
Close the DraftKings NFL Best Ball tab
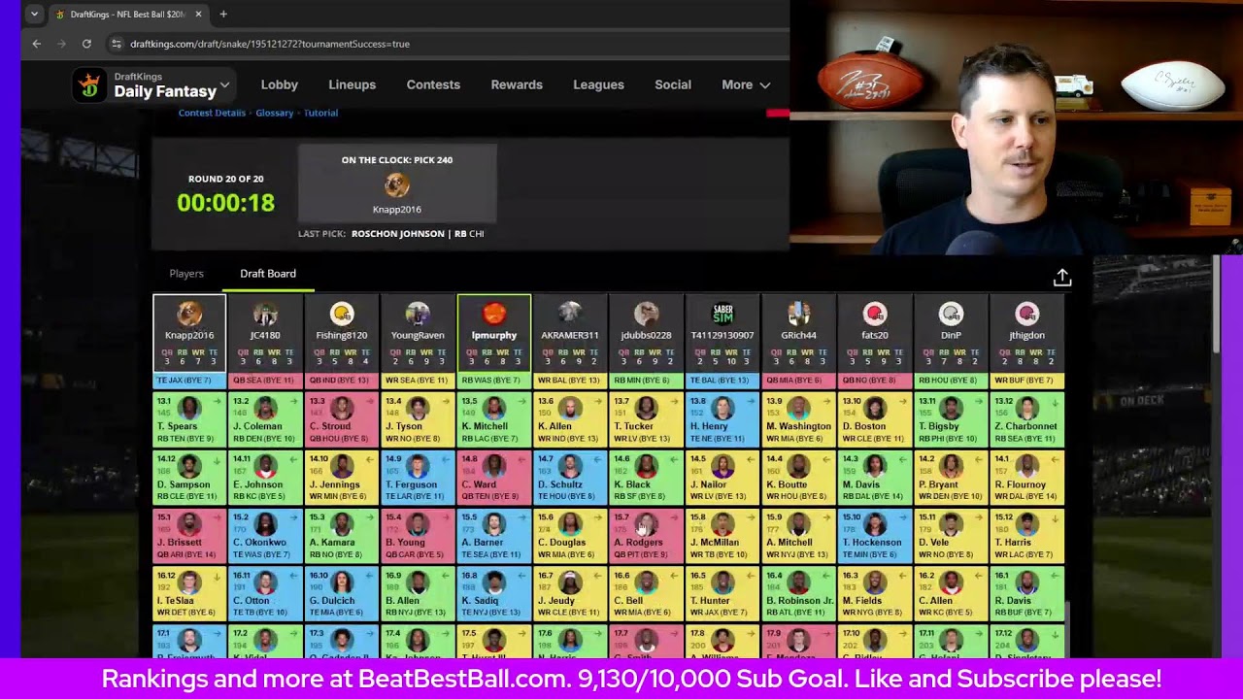click(x=198, y=15)
